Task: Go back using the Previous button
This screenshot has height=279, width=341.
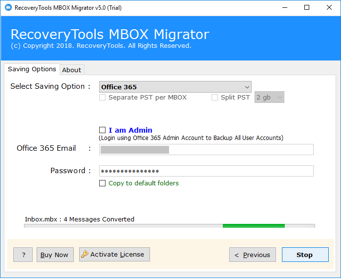Action: 252,255
